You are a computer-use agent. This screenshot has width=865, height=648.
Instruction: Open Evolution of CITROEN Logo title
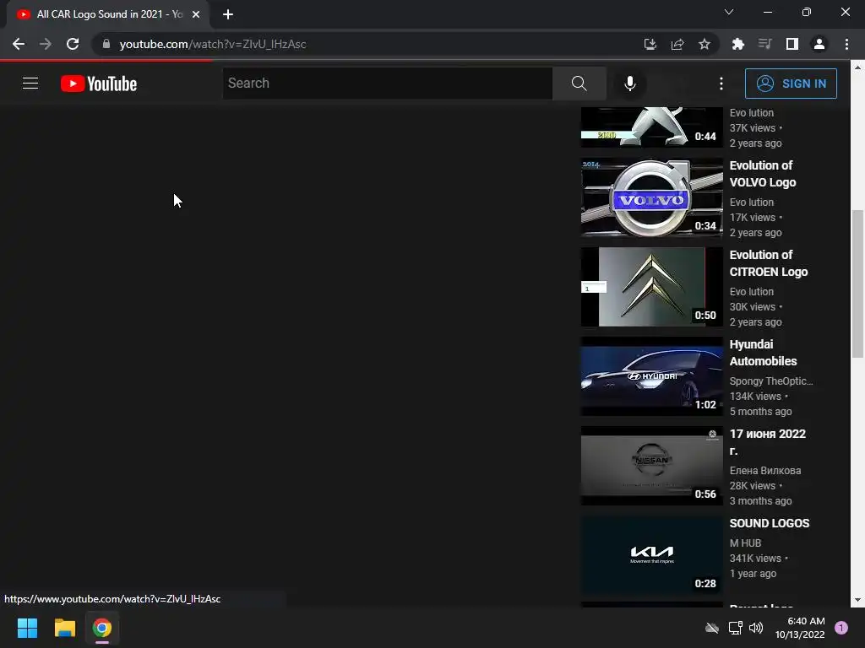pyautogui.click(x=769, y=263)
